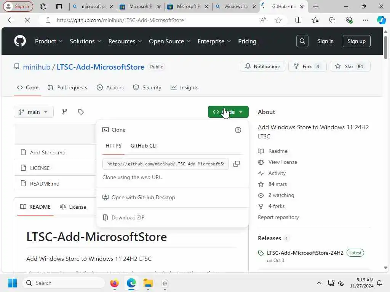View site information lock icon
Viewport: 390px width, 292px height.
(48, 20)
